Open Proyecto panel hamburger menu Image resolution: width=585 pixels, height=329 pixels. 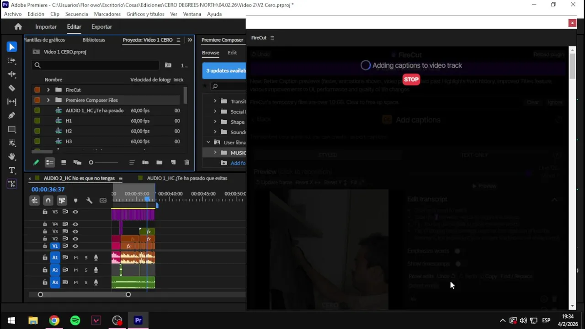coord(178,40)
